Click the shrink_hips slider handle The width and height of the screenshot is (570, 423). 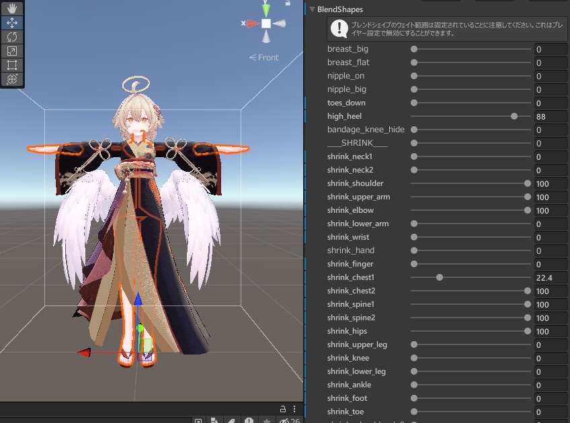(x=528, y=331)
